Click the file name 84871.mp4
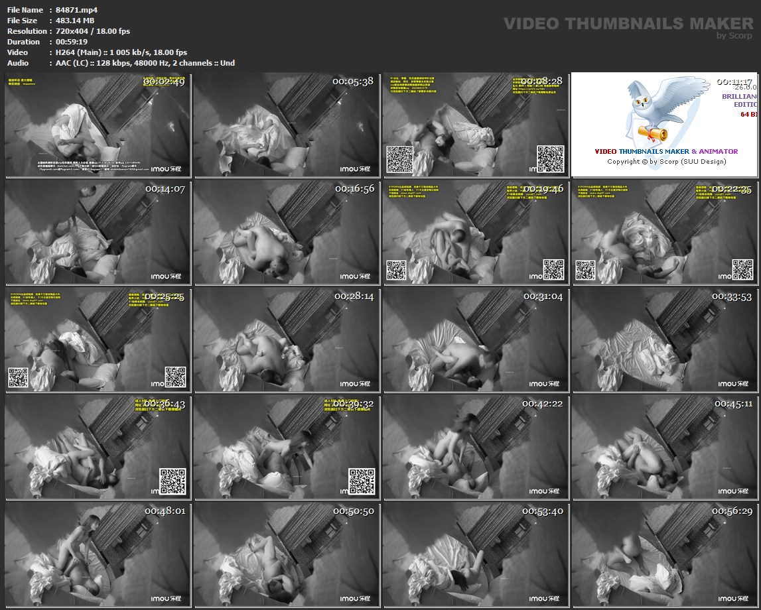The width and height of the screenshot is (761, 610). pos(77,10)
